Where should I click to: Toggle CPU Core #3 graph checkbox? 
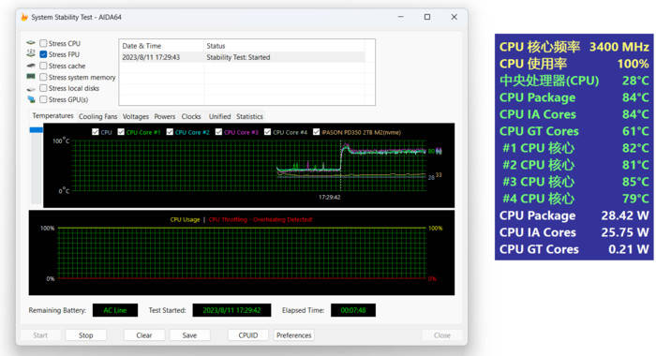[218, 132]
